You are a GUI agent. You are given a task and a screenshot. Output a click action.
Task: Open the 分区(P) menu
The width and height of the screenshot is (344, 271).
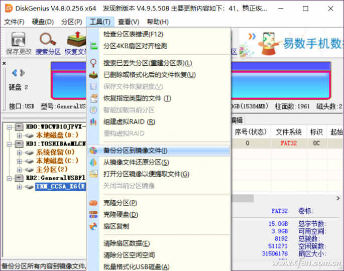71,22
